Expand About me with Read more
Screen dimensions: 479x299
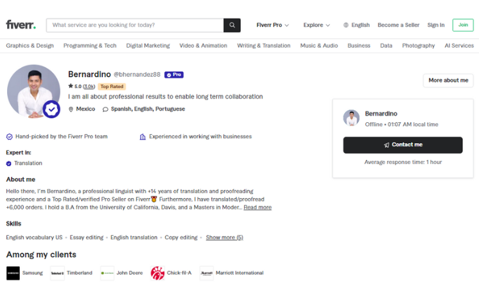257,207
